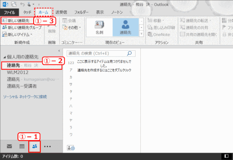Image resolution: width=233 pixels, height=160 pixels.
Task: Jump to サ index entry
Action: pyautogui.click(x=71, y=84)
